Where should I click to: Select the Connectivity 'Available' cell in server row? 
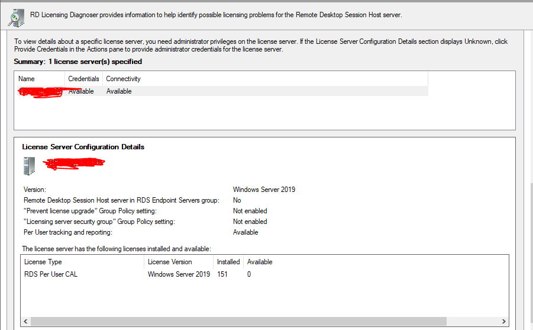tap(119, 91)
